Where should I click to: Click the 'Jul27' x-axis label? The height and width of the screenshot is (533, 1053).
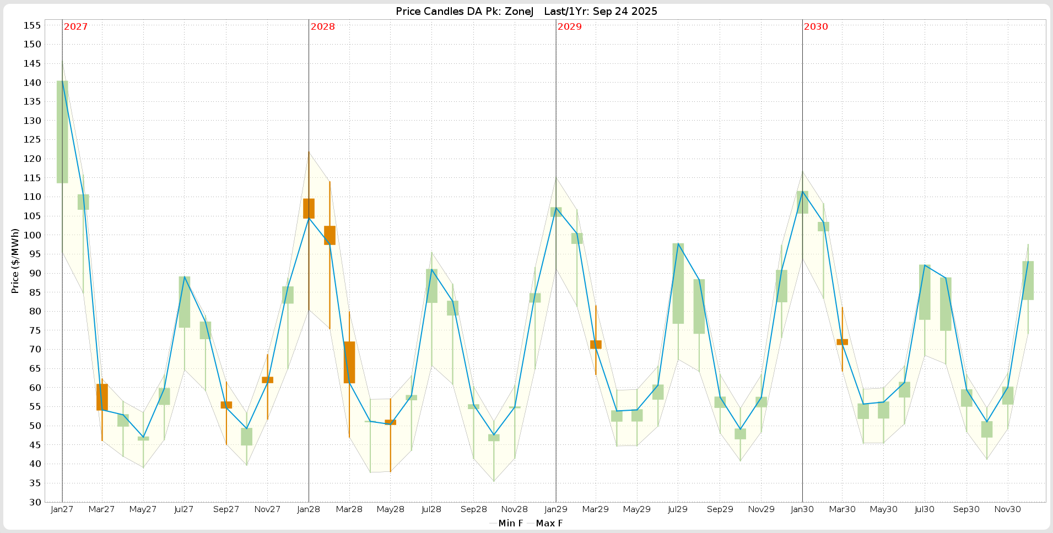183,509
